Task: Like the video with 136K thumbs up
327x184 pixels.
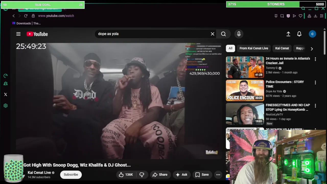Action: click(126, 175)
